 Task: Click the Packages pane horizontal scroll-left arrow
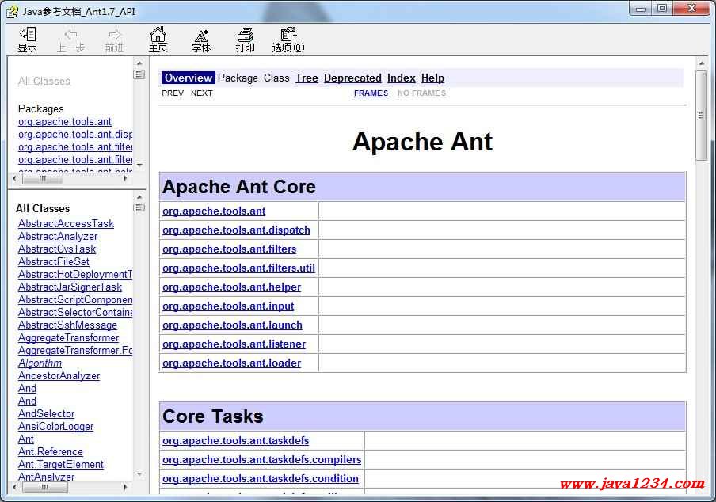[14, 178]
